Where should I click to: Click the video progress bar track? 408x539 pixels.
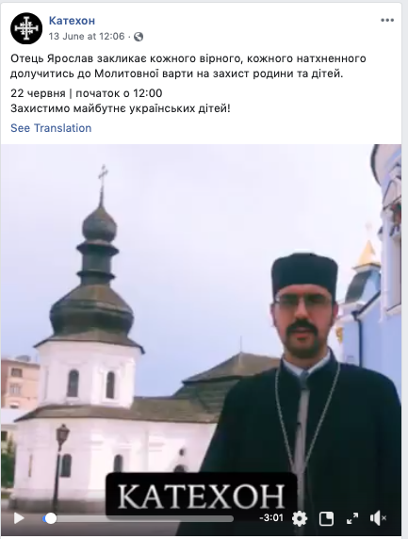pyautogui.click(x=139, y=518)
